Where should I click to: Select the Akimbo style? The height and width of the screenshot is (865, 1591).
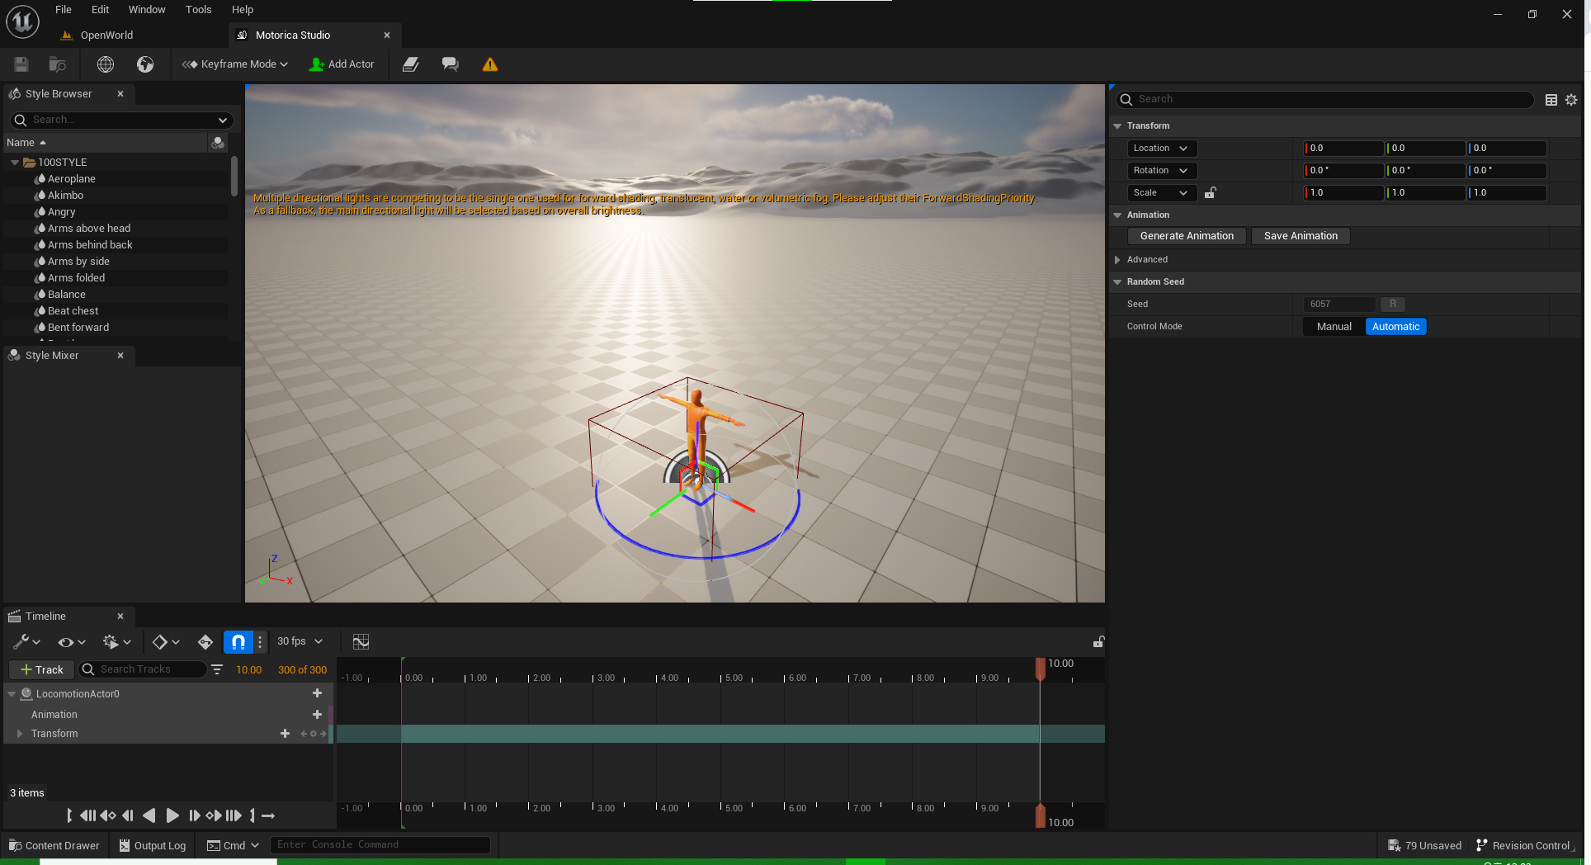tap(65, 196)
